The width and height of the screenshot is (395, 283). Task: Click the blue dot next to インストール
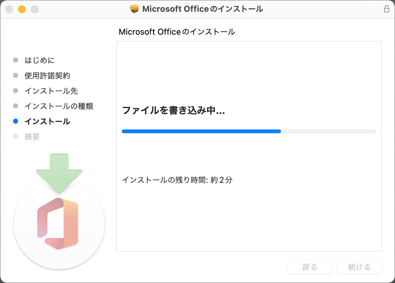click(x=16, y=121)
